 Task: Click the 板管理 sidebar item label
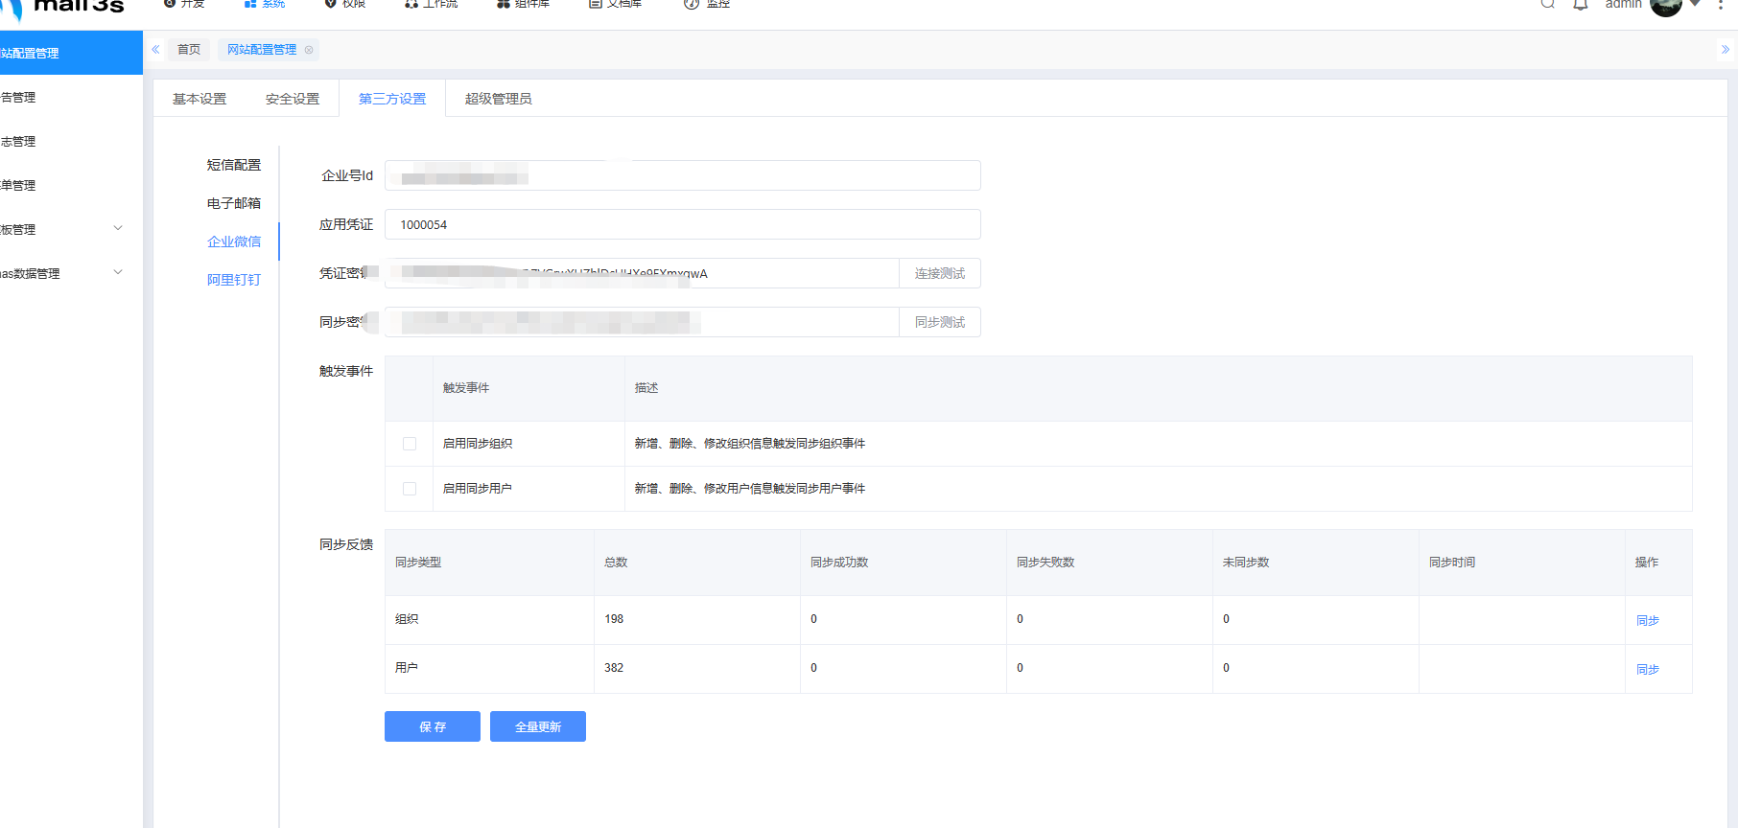click(18, 229)
